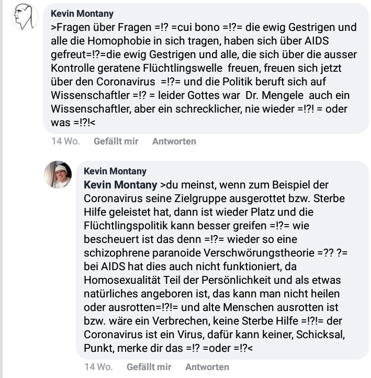Like the nested reply via Gefällt mir
Image resolution: width=371 pixels, height=378 pixels.
tap(149, 367)
